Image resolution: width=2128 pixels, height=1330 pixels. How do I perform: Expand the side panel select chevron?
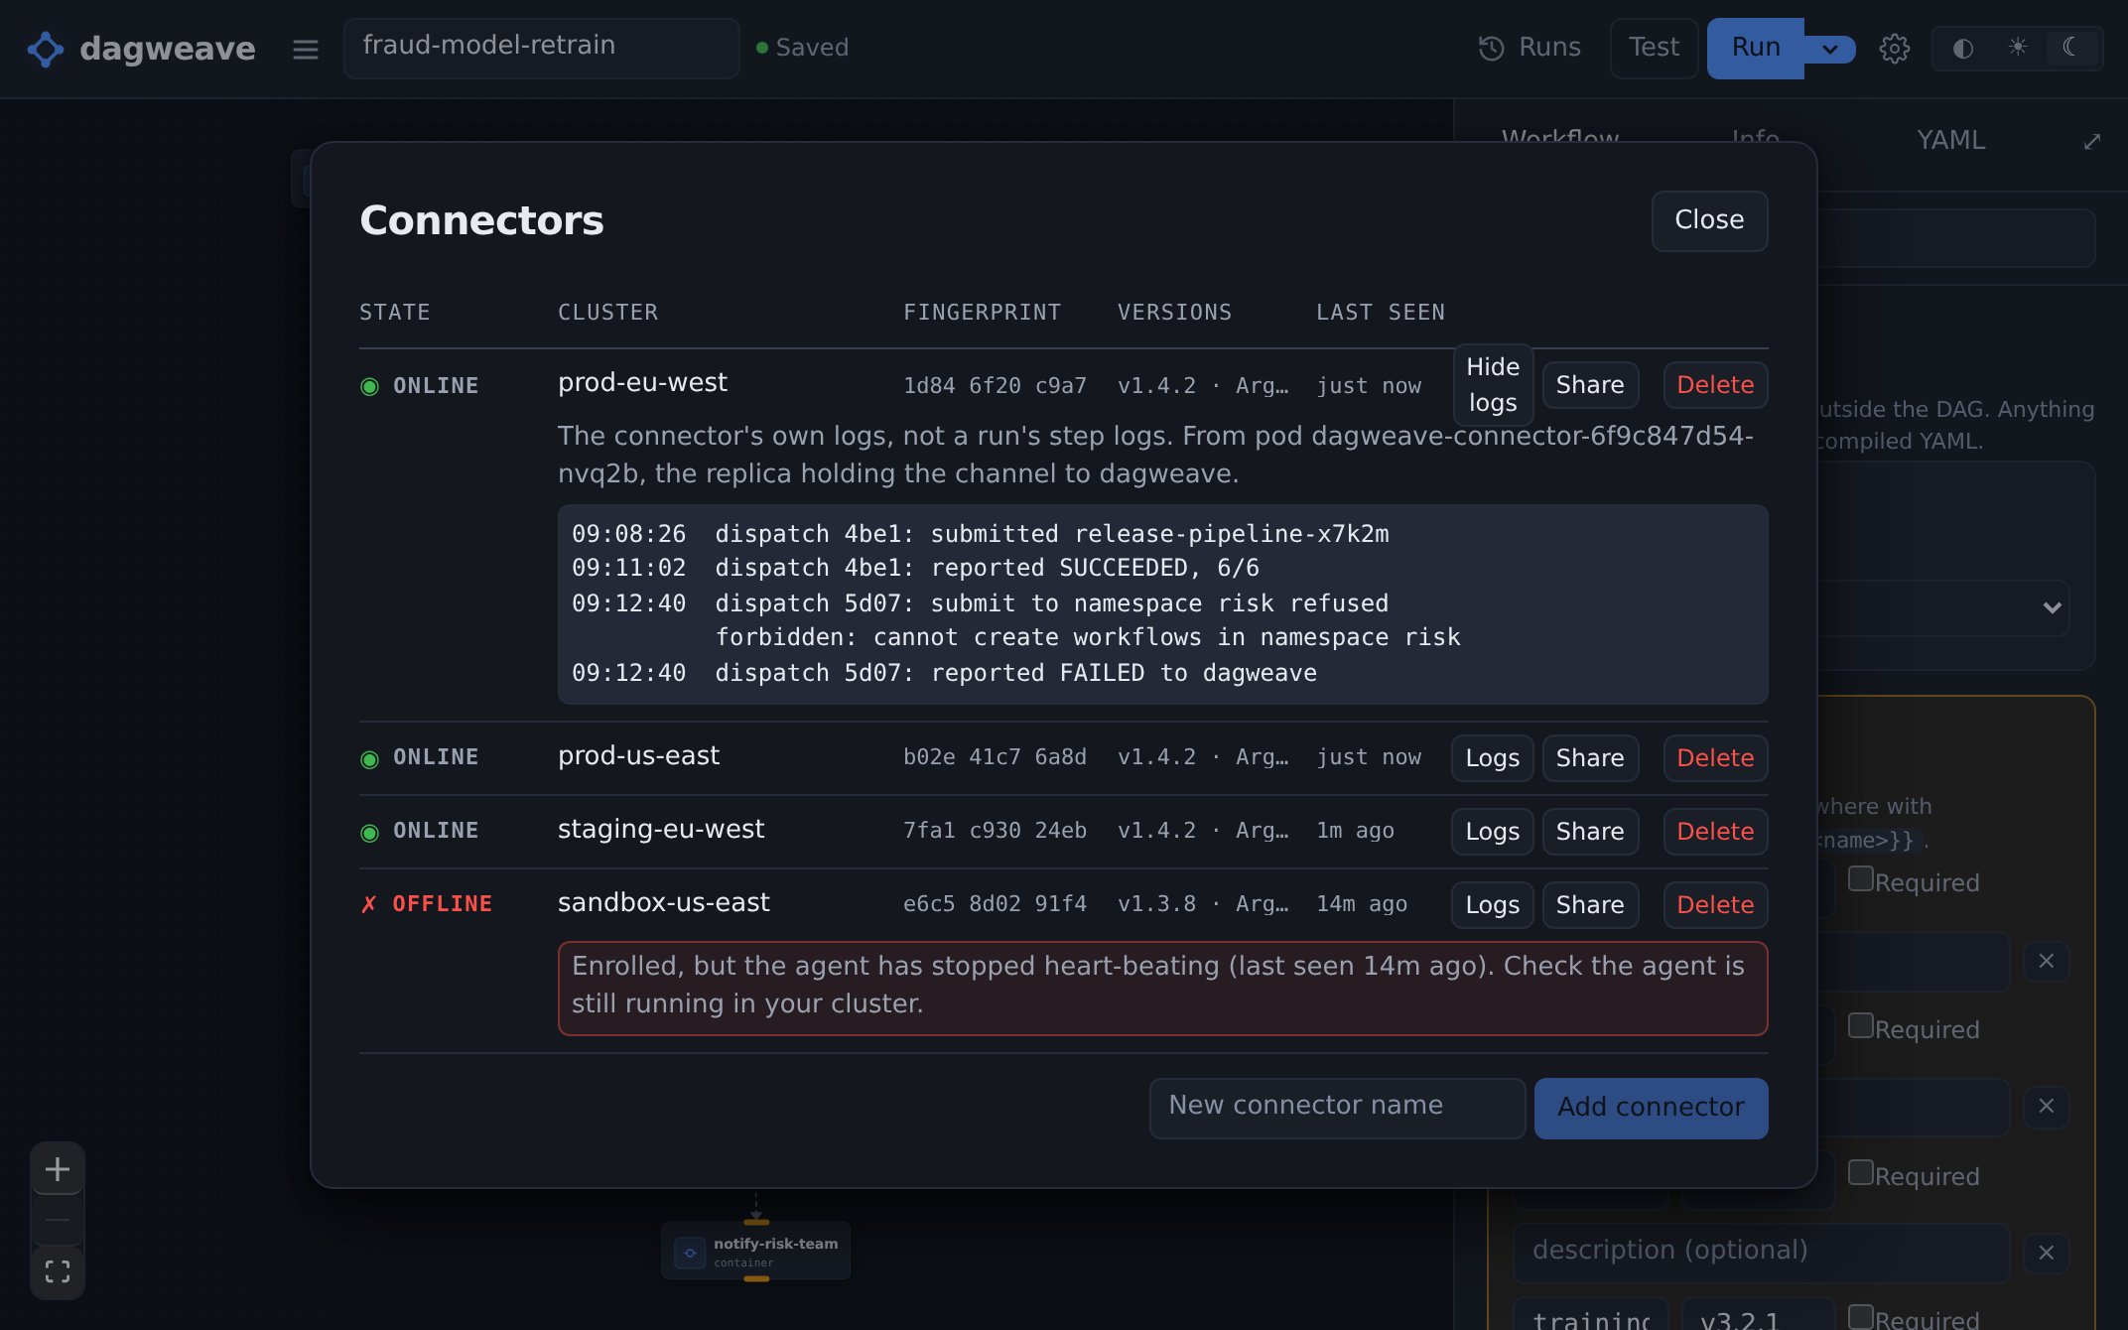[2052, 607]
